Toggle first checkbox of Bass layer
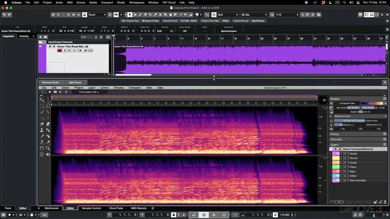The width and height of the screenshot is (390, 219). pyautogui.click(x=342, y=172)
